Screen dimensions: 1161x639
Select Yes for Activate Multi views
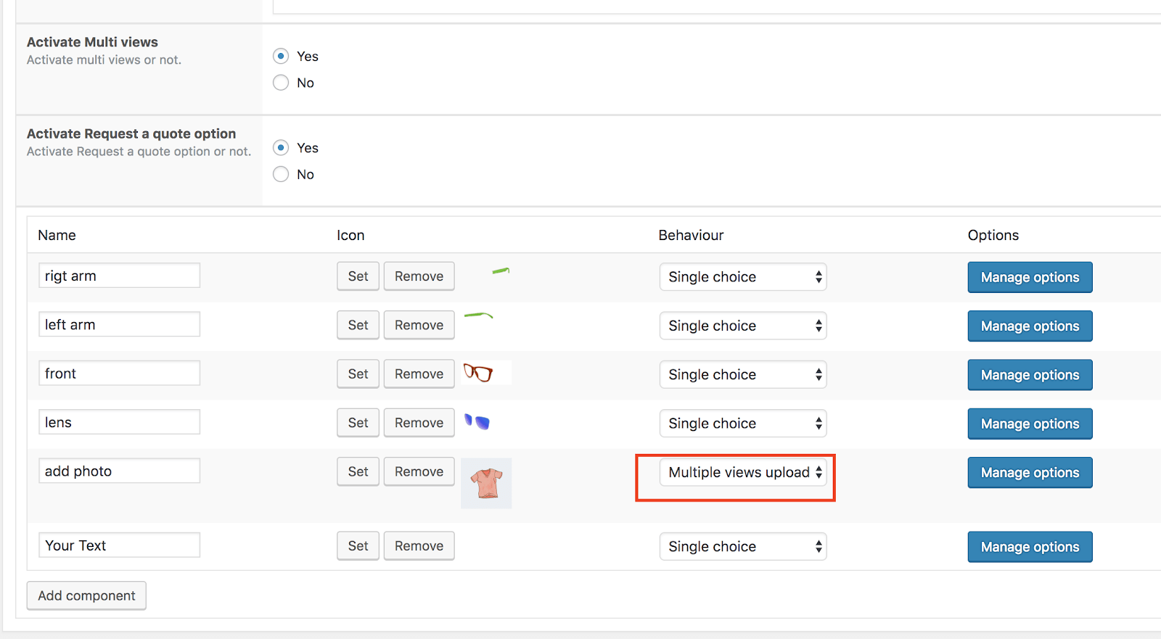[x=281, y=56]
